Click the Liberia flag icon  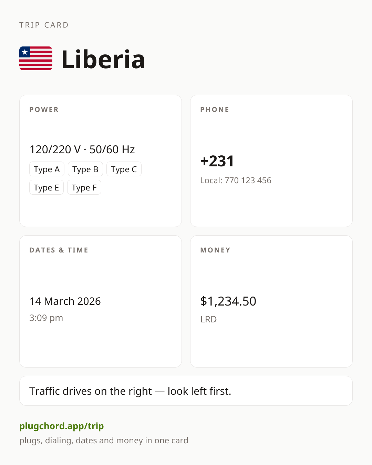click(x=36, y=58)
